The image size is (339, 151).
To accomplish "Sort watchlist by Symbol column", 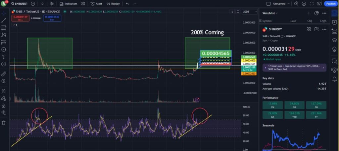I will (267, 21).
